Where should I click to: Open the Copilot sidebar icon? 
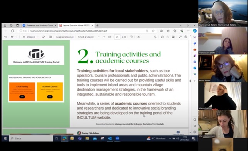pyautogui.click(x=195, y=31)
